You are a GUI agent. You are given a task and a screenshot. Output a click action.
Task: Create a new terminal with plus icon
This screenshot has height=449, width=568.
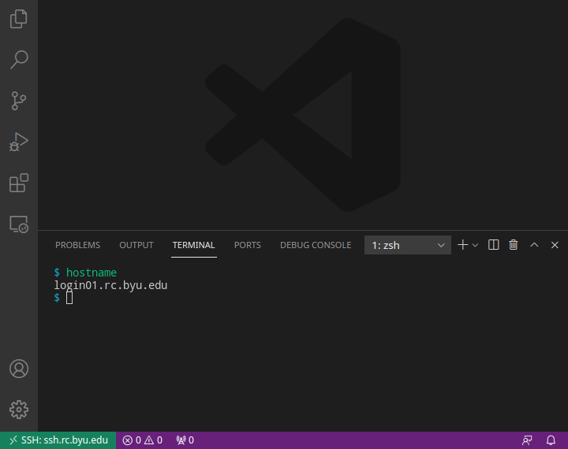pos(462,245)
